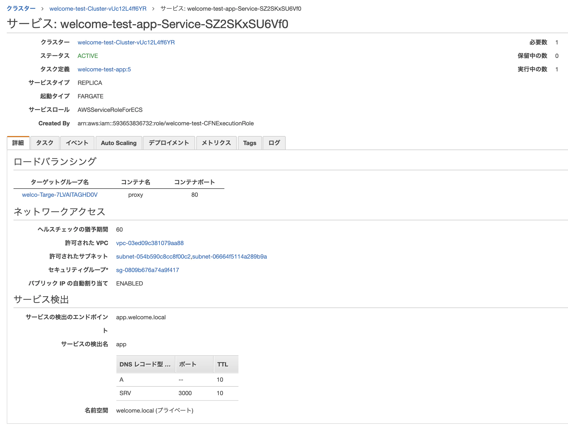Viewport: 568px width, 430px height.
Task: Click app.welcome.local endpoint text
Action: point(141,317)
